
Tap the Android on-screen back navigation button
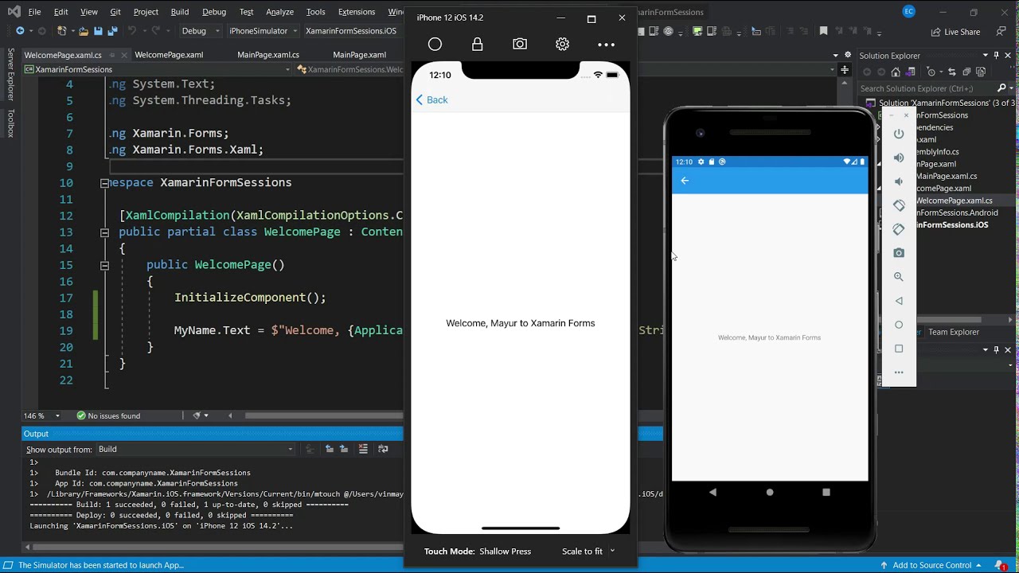(713, 493)
